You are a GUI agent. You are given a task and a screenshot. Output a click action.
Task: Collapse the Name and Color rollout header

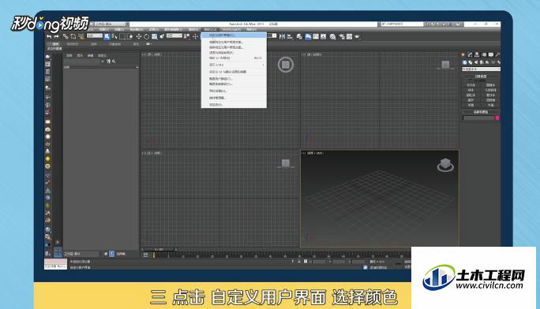481,112
